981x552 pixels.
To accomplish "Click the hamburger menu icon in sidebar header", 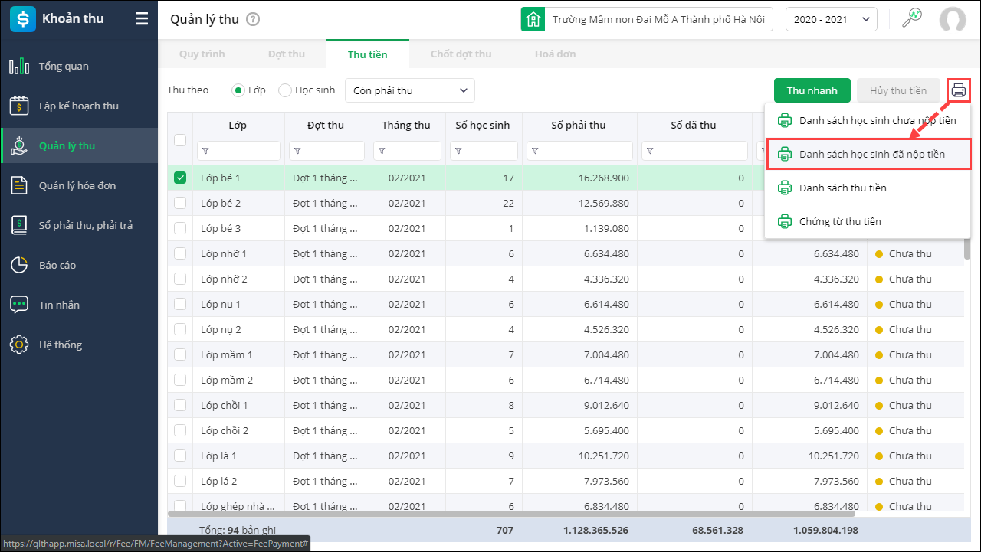I will point(142,19).
